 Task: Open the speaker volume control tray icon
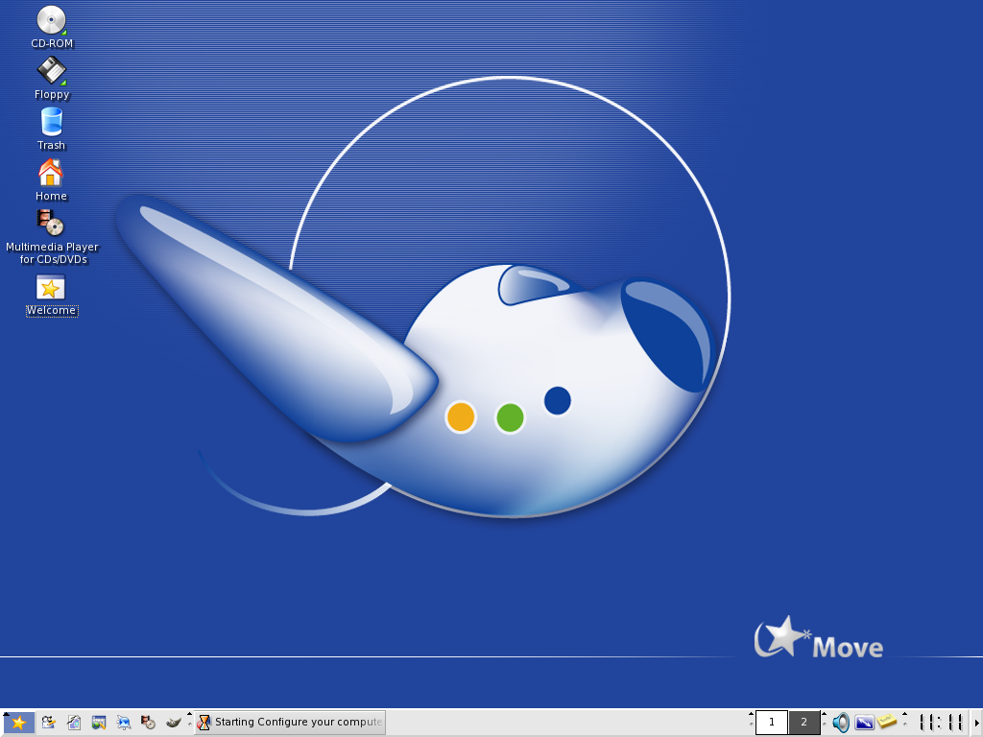[x=841, y=723]
